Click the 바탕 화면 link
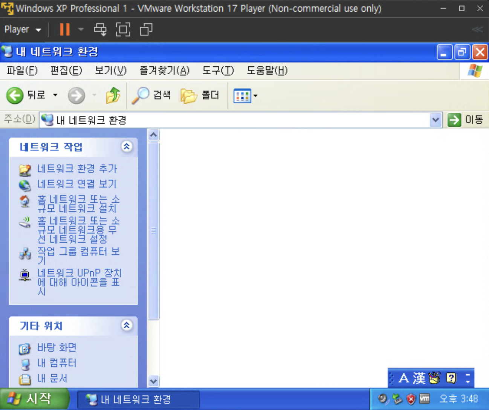 click(57, 347)
